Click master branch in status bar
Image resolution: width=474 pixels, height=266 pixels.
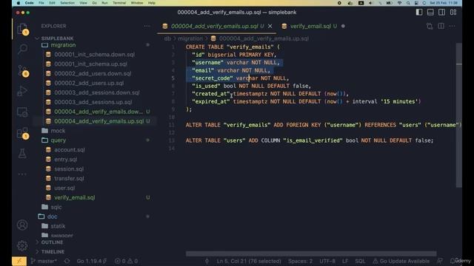(44, 261)
